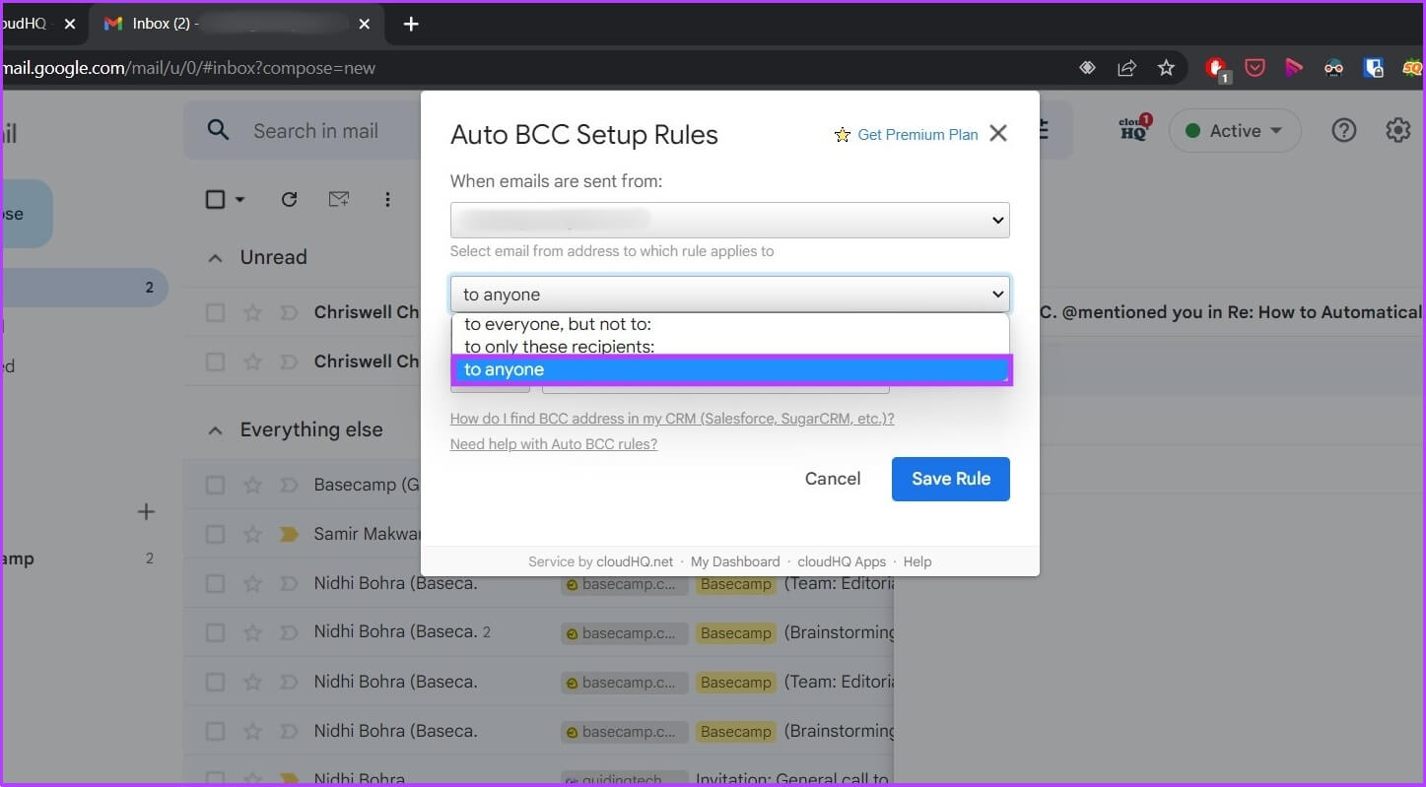Image resolution: width=1426 pixels, height=787 pixels.
Task: Open Gmail settings gear
Action: tap(1398, 131)
